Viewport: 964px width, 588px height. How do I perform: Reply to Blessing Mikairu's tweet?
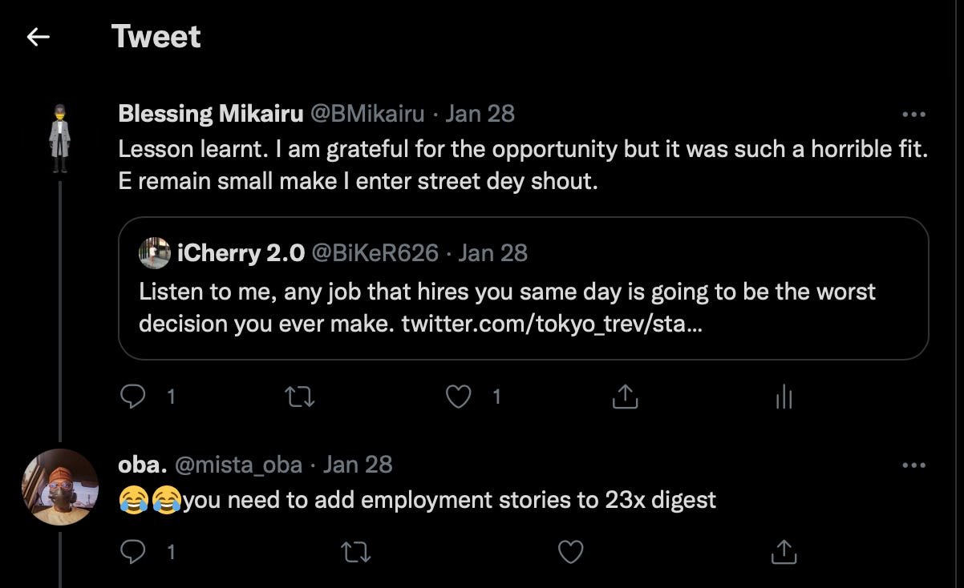tap(132, 396)
